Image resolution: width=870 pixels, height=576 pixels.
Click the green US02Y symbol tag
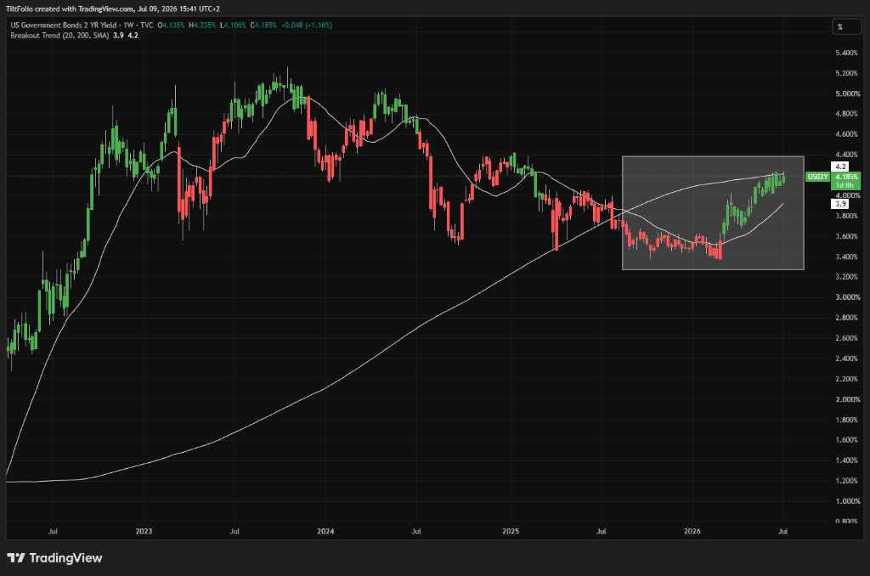click(x=817, y=177)
